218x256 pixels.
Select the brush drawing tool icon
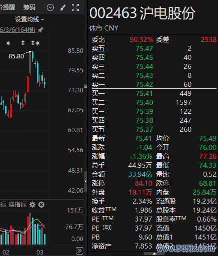tap(63, 7)
